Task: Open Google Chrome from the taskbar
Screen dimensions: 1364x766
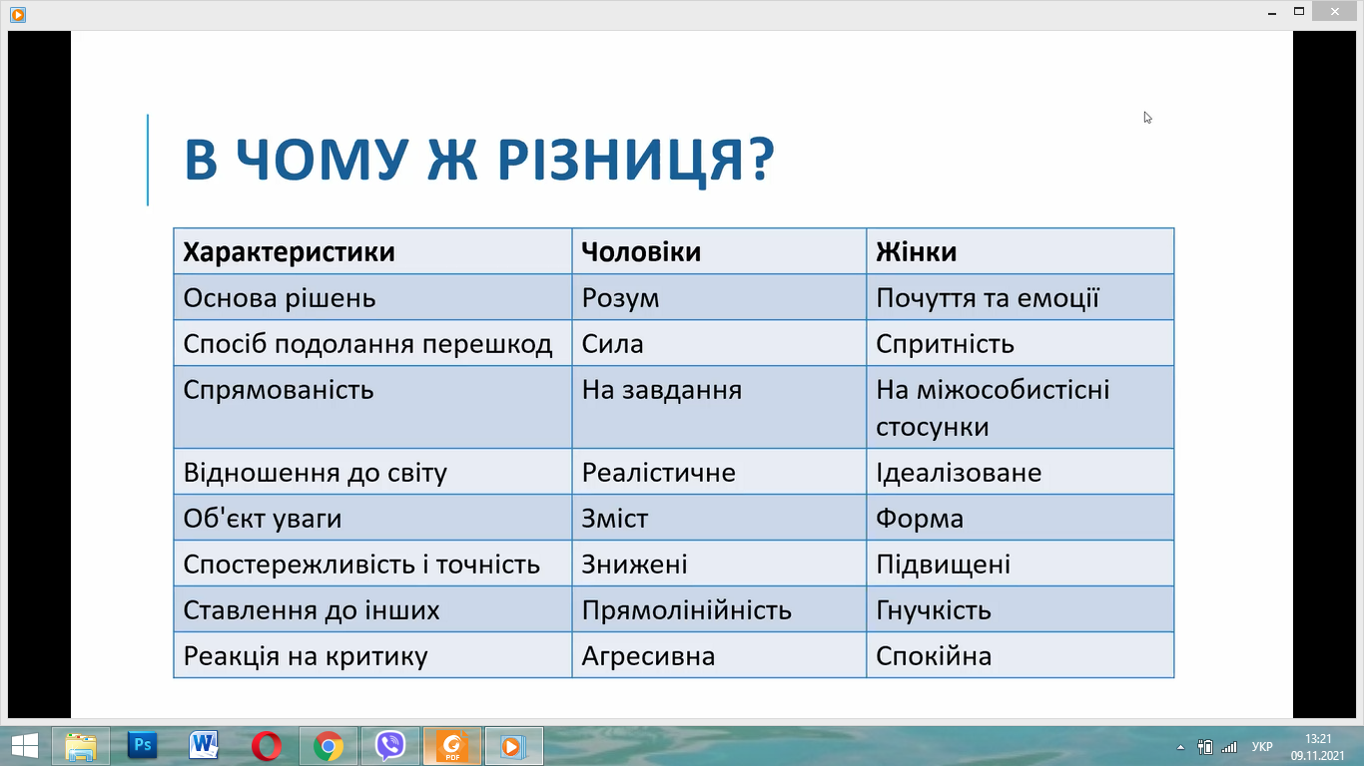Action: point(329,746)
